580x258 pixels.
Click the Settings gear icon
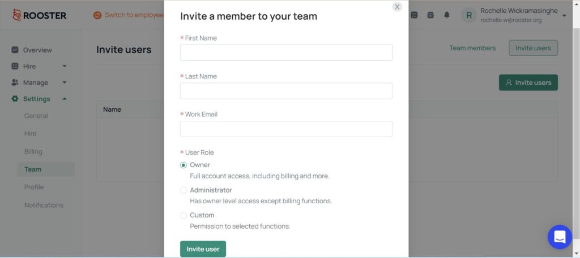(15, 99)
